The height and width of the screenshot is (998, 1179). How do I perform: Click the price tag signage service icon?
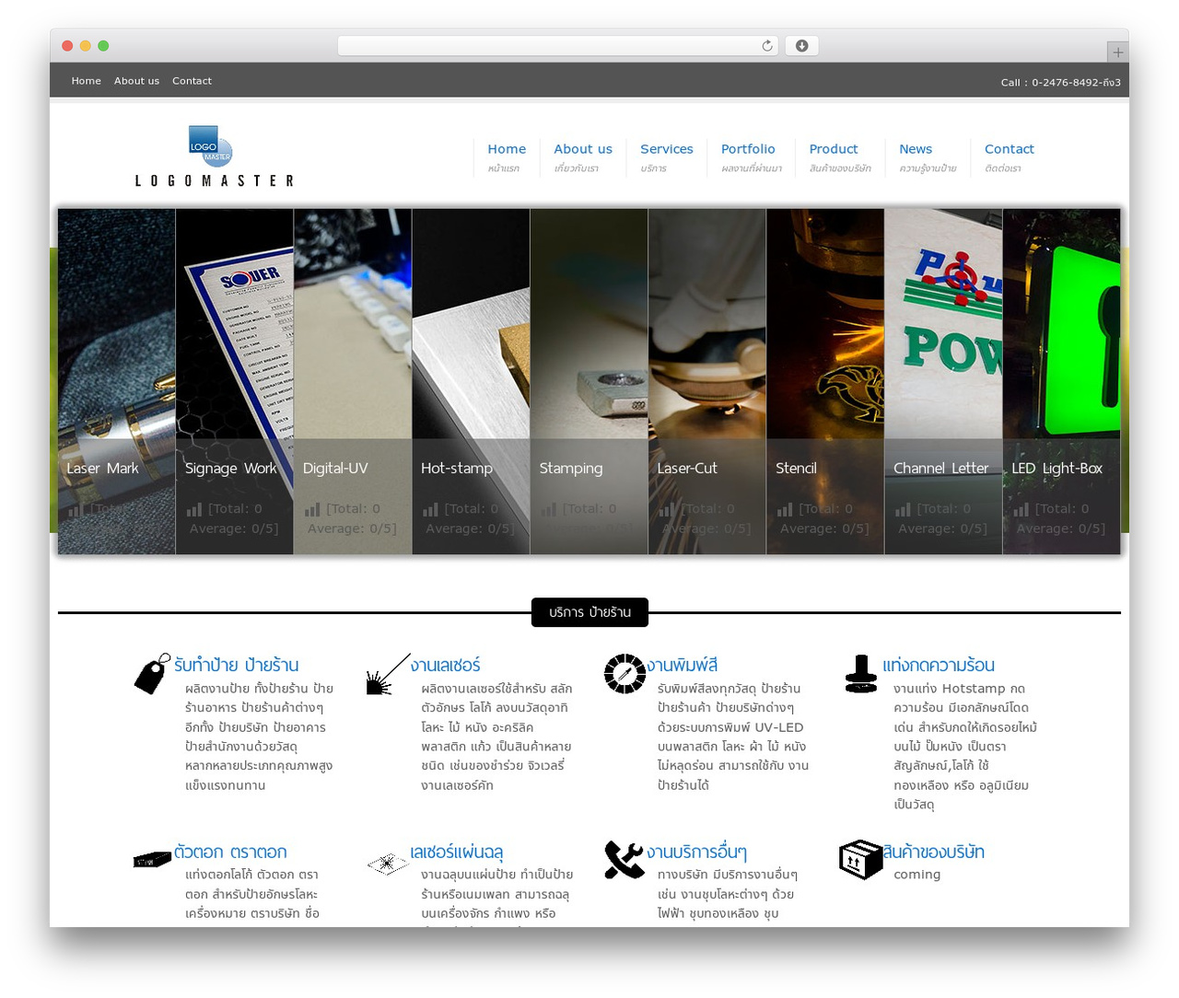[152, 674]
